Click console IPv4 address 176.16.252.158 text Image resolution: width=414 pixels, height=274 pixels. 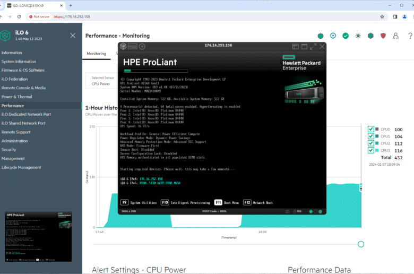[151, 179]
